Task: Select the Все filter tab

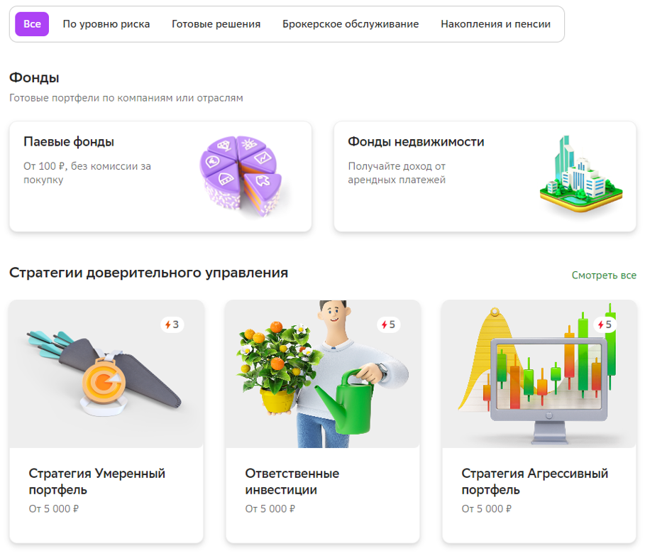Action: (x=32, y=24)
